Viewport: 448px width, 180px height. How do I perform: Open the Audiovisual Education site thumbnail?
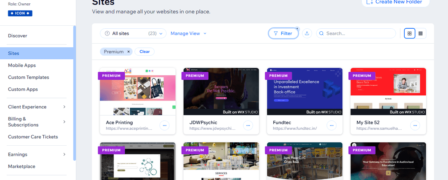point(388,161)
